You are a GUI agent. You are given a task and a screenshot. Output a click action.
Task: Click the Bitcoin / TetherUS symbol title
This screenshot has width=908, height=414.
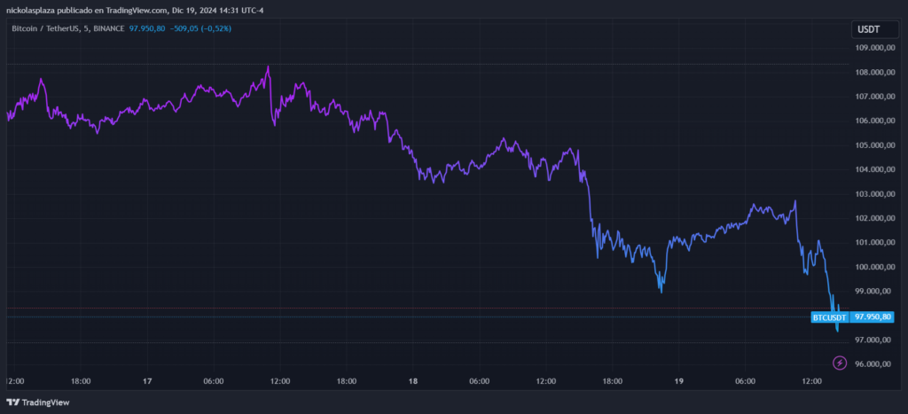point(46,29)
